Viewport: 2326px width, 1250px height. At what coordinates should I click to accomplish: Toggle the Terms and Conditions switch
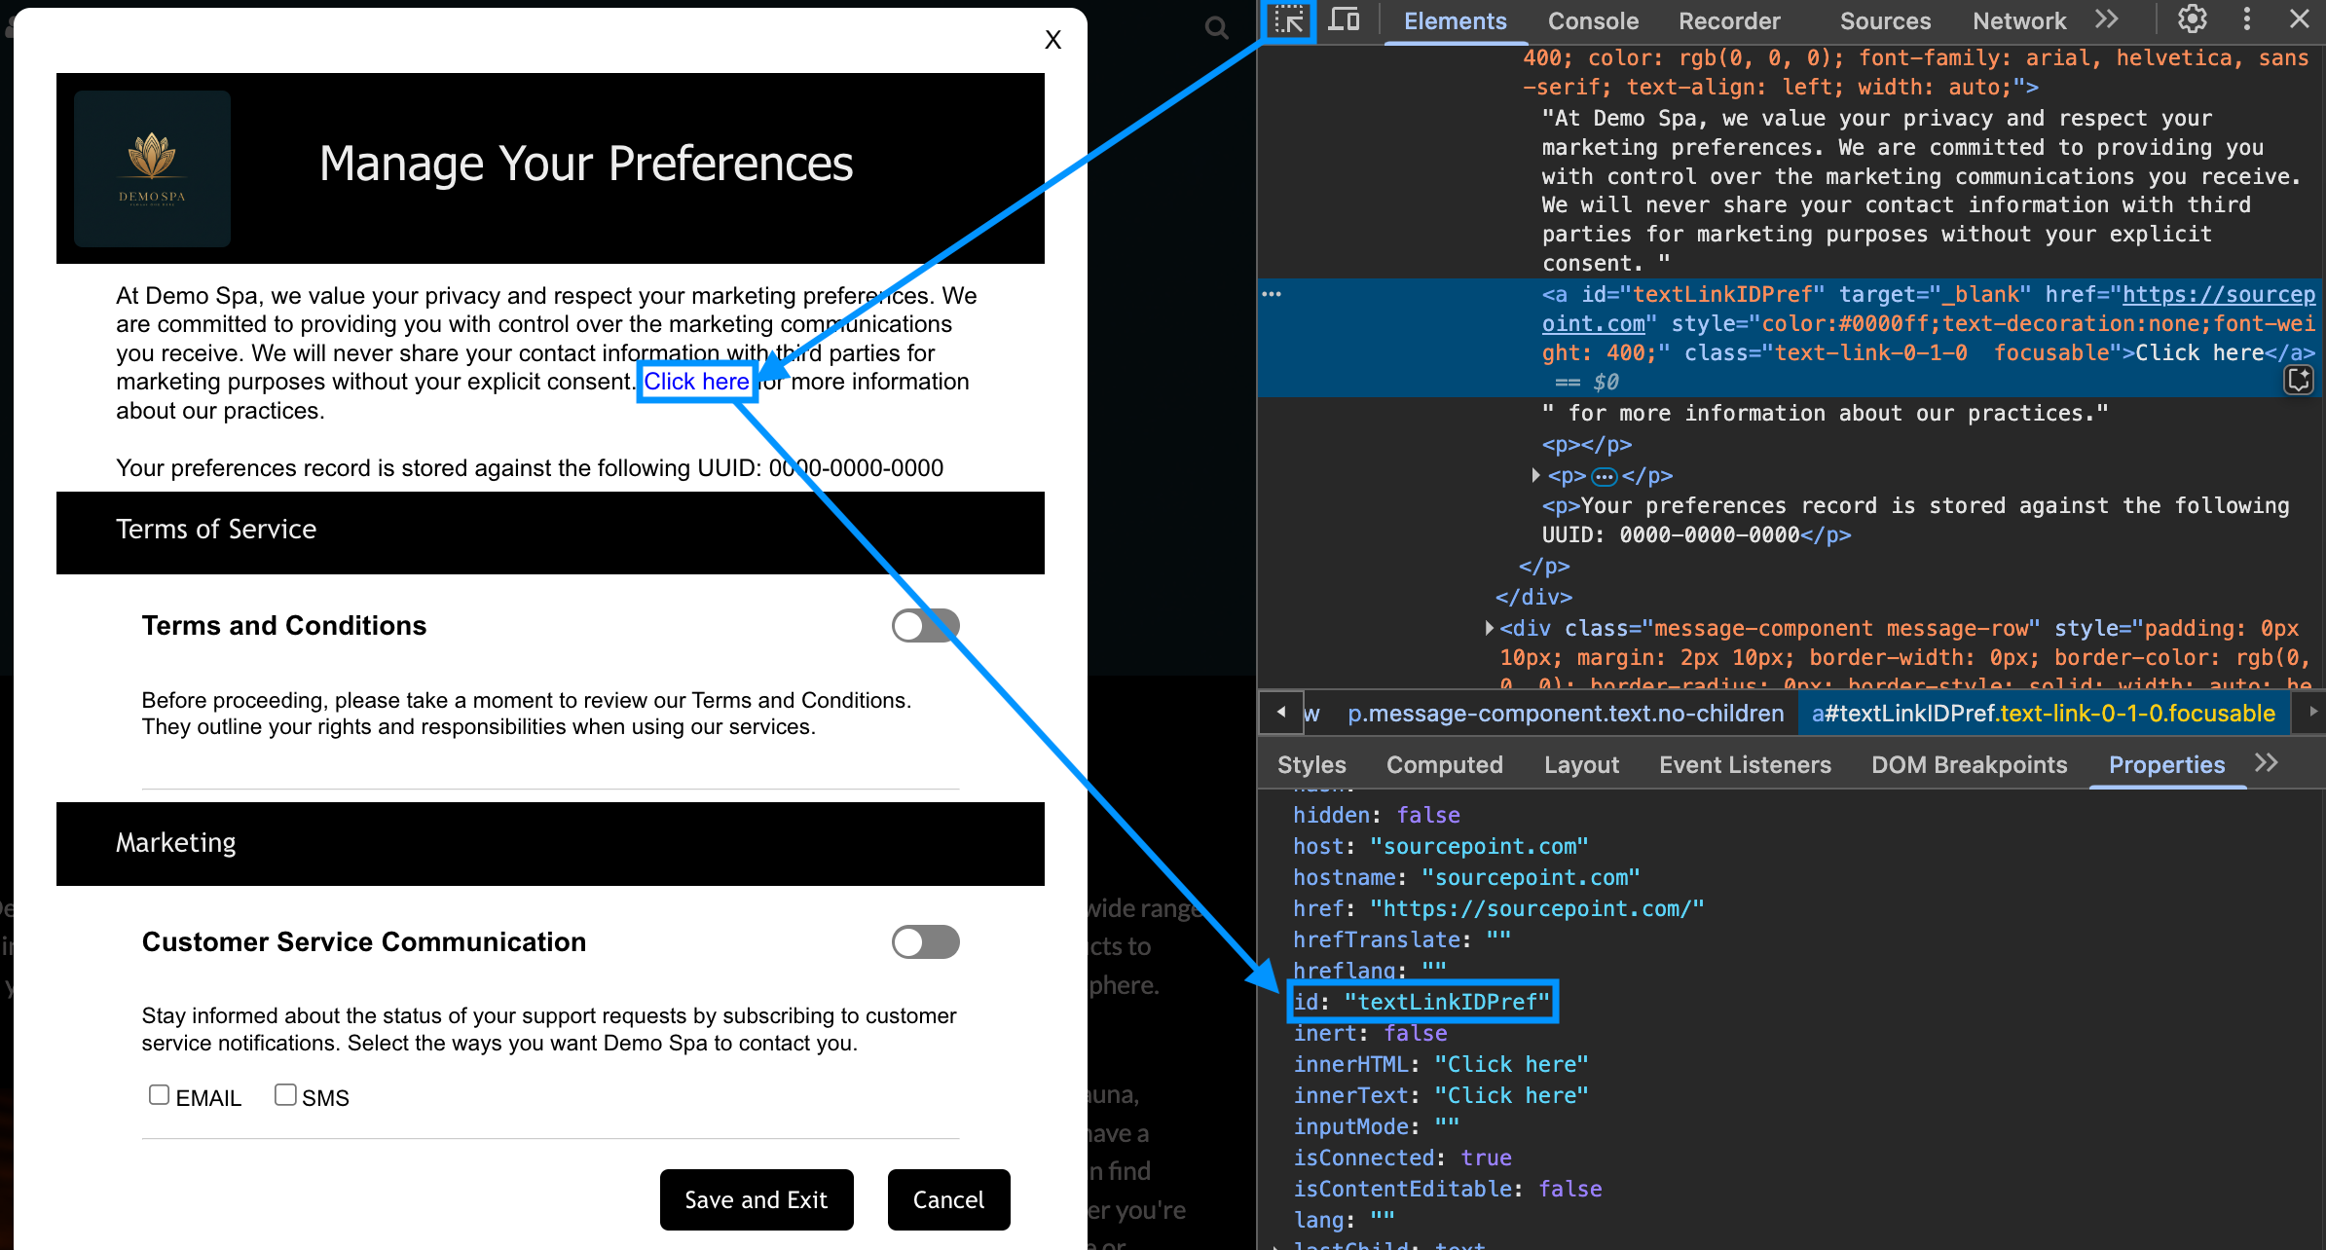point(925,626)
